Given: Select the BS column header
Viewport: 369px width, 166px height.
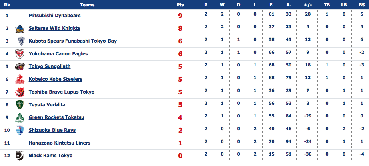Looking at the screenshot, I should click(362, 5).
